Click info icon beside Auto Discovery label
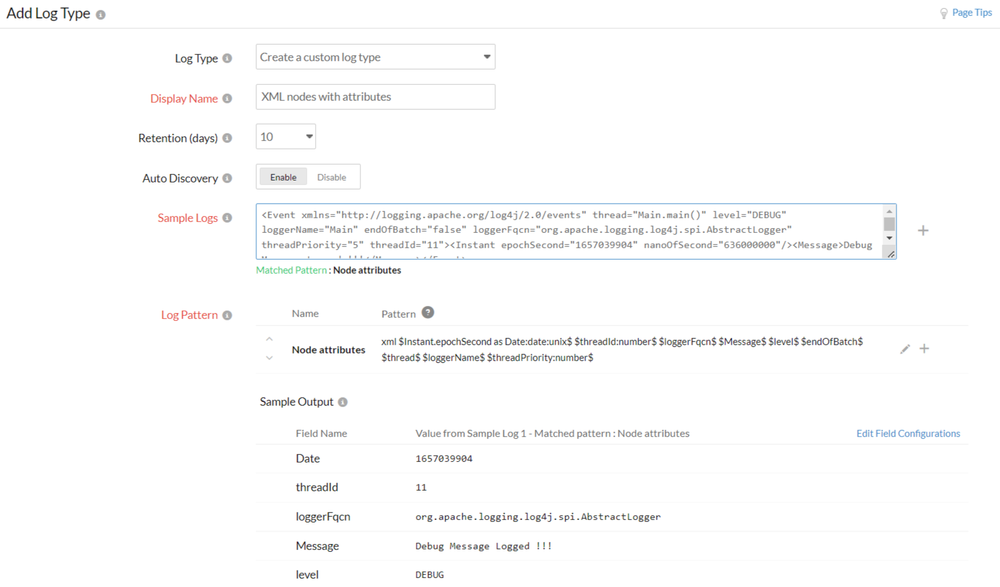 [x=227, y=178]
